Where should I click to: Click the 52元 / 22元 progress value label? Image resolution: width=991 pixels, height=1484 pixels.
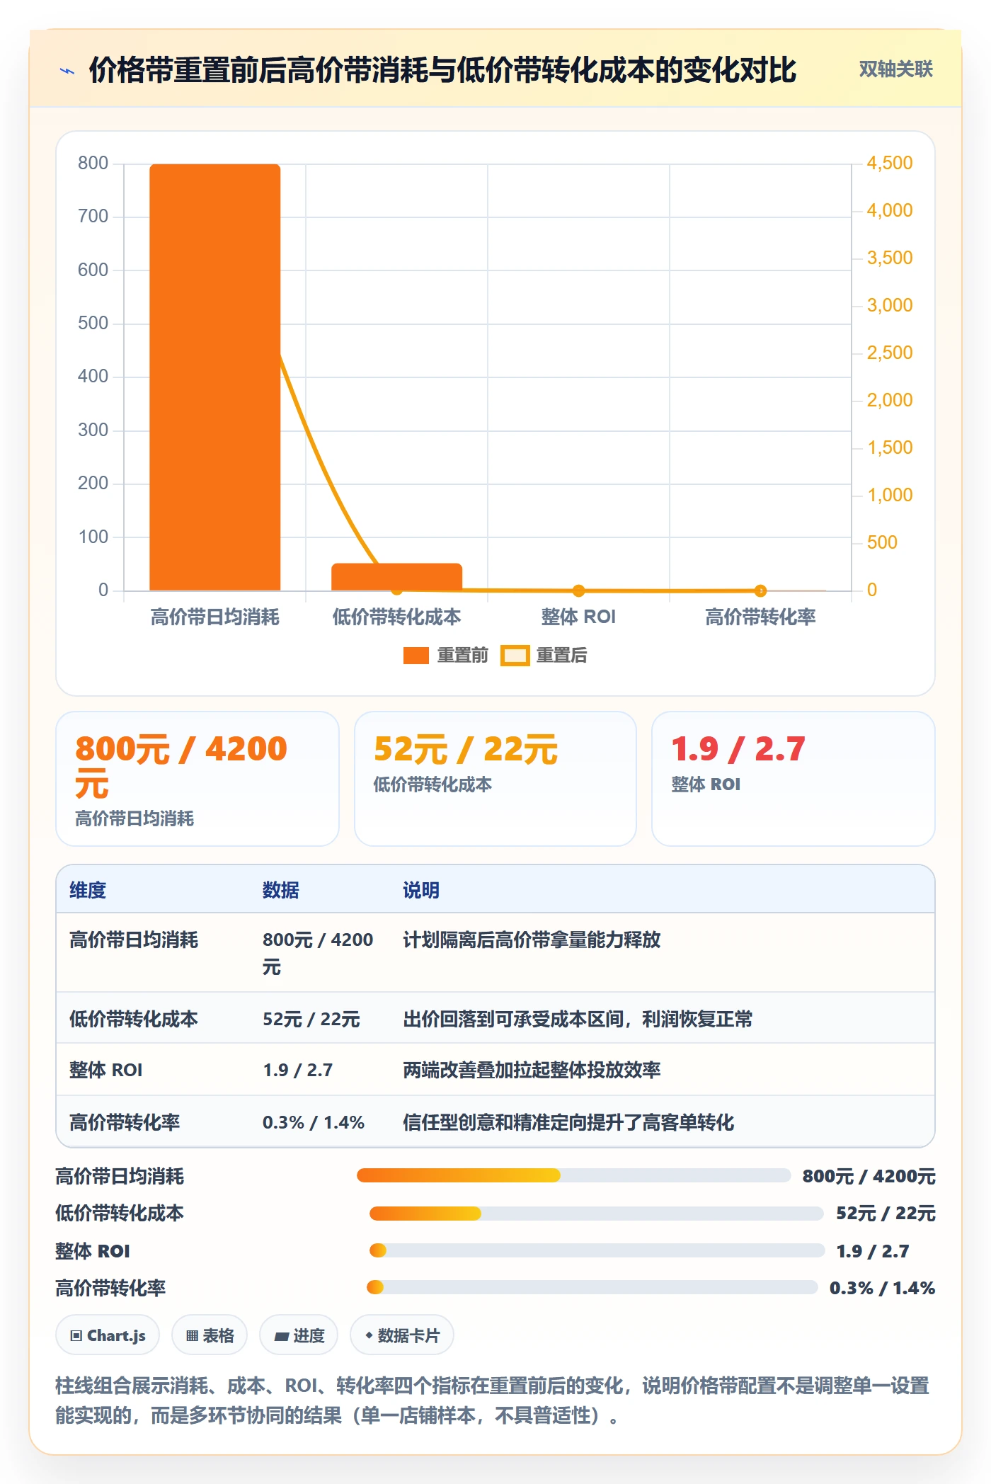pos(886,1214)
